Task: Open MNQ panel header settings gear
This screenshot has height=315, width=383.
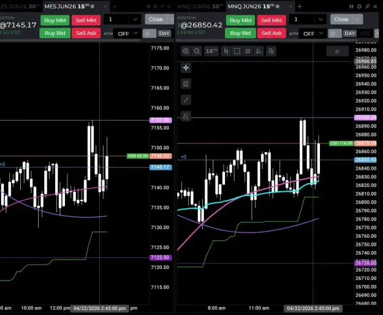Action: click(x=359, y=7)
